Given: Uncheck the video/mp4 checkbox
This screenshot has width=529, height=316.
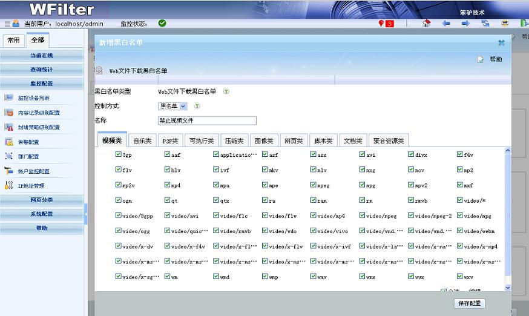Looking at the screenshot, I should click(x=314, y=215).
